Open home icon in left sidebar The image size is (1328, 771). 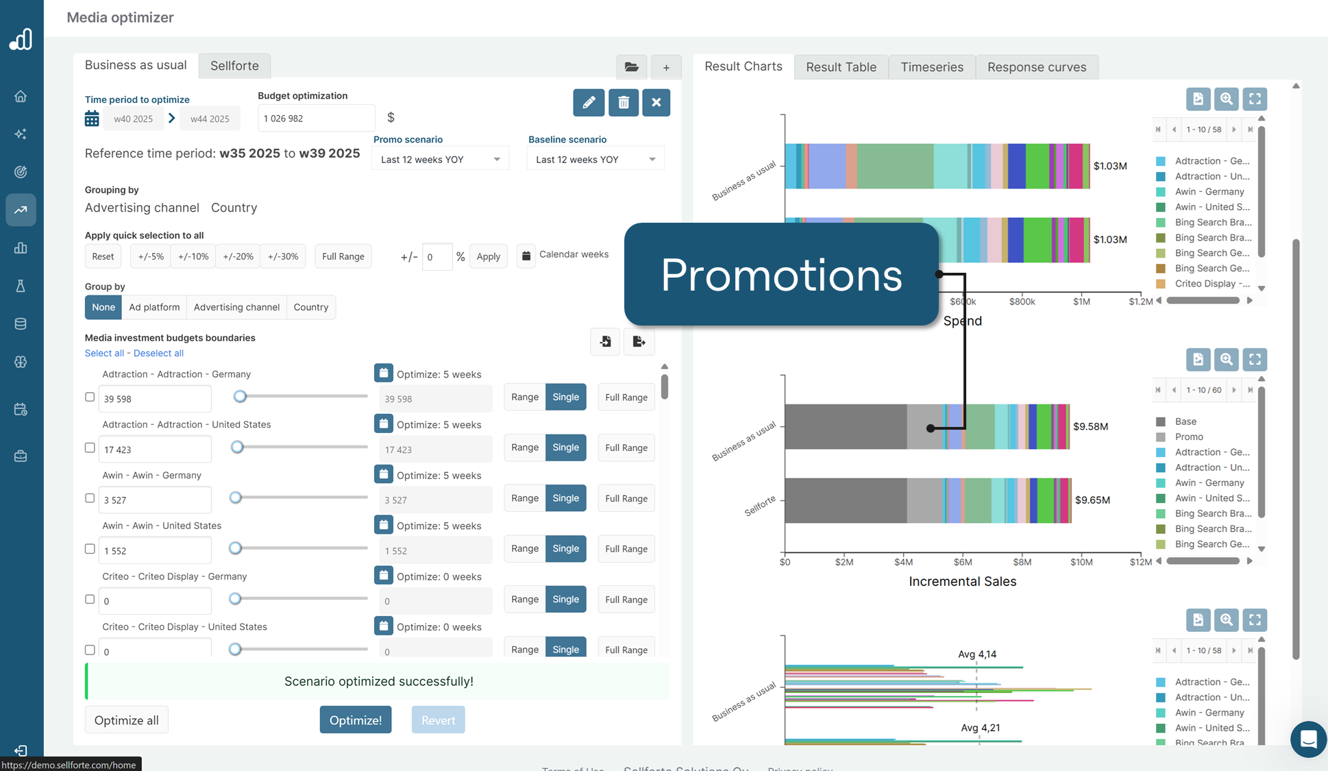[21, 97]
